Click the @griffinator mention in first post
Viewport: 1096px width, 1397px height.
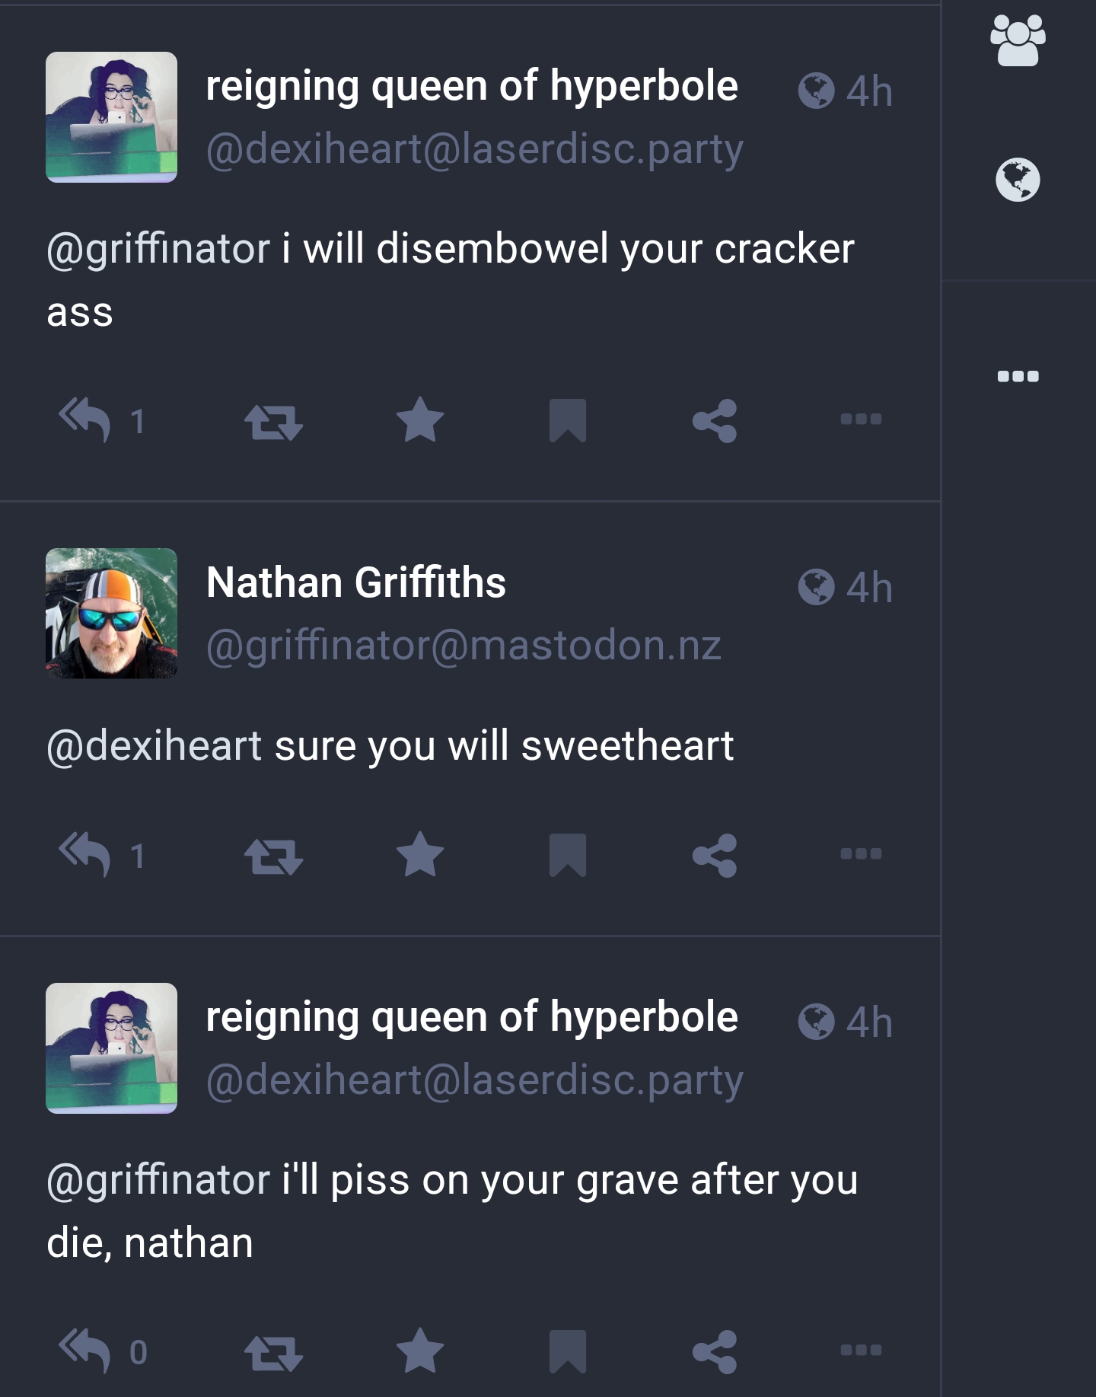tap(158, 249)
